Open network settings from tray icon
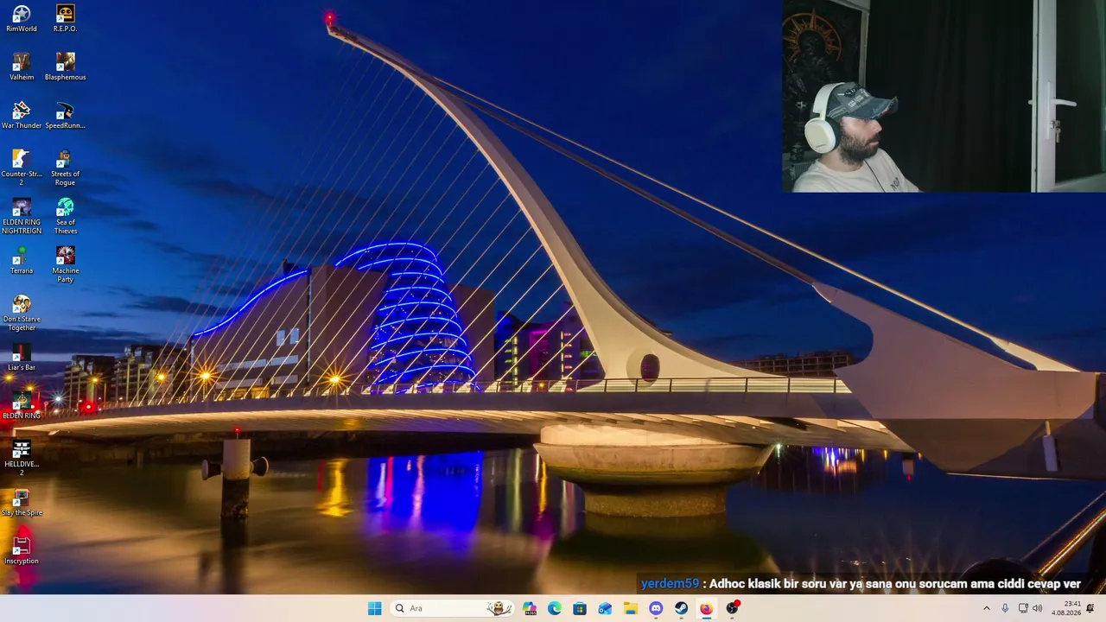1106x622 pixels. 1023,608
